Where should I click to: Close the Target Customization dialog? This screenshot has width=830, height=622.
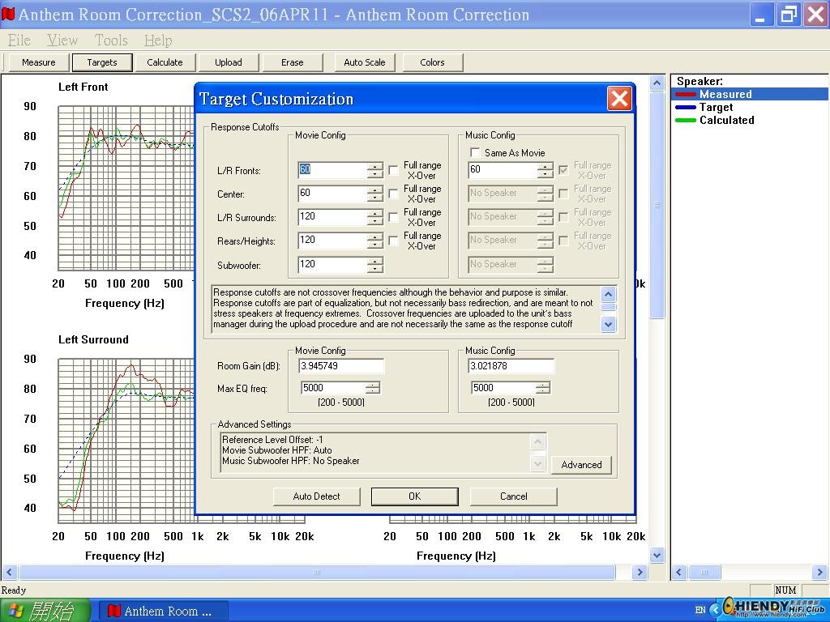point(619,98)
